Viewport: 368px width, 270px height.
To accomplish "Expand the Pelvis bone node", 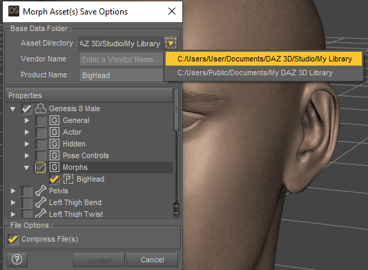I will tap(13, 191).
